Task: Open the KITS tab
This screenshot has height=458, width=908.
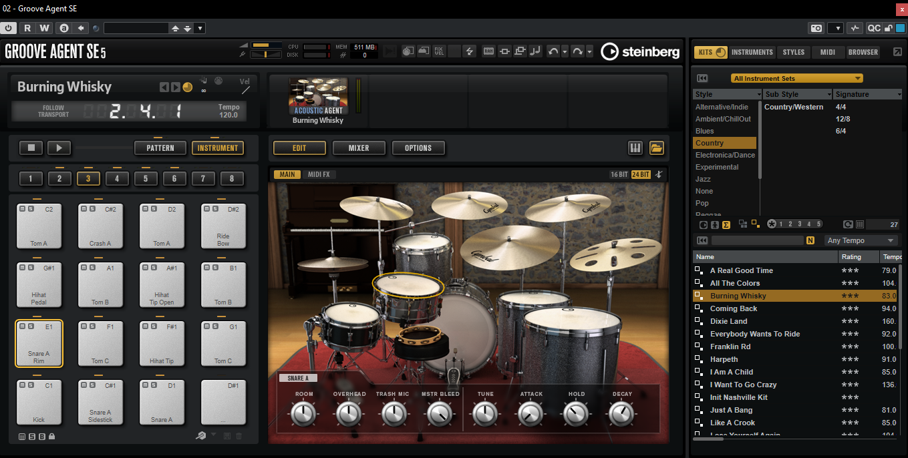Action: [710, 52]
